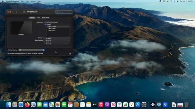The image size is (195, 109).
Task: Open System Preferences dock icon
Action: (144, 105)
